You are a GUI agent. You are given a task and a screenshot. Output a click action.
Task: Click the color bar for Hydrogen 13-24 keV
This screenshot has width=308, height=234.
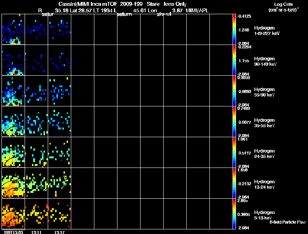[234, 183]
